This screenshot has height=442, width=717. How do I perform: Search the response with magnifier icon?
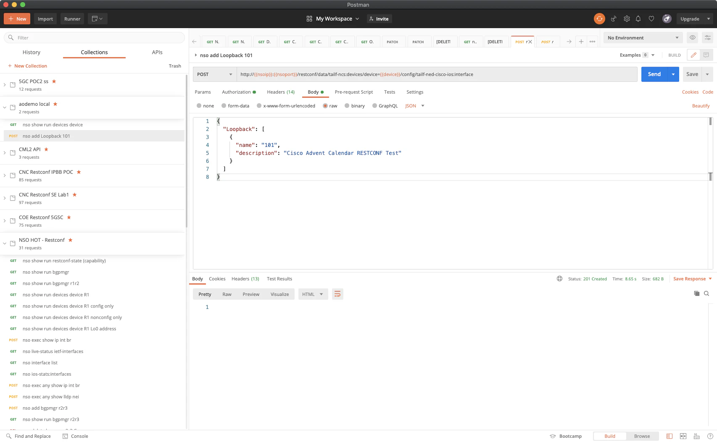pyautogui.click(x=706, y=293)
